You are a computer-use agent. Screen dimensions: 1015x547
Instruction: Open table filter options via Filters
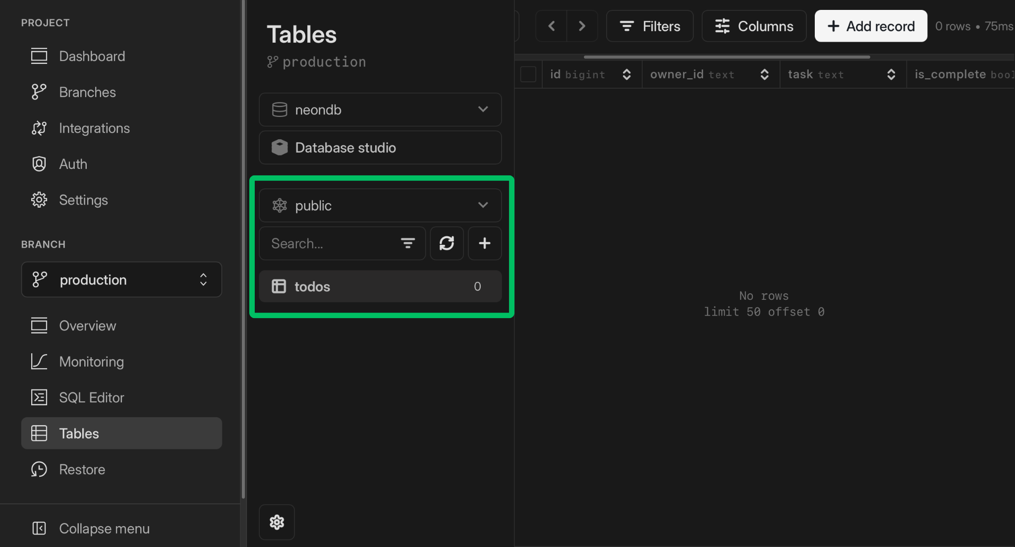(x=650, y=26)
